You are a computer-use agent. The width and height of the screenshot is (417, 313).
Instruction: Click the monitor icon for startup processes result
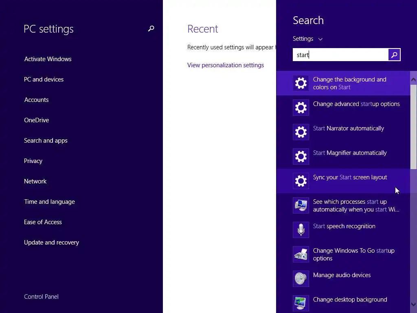(301, 205)
